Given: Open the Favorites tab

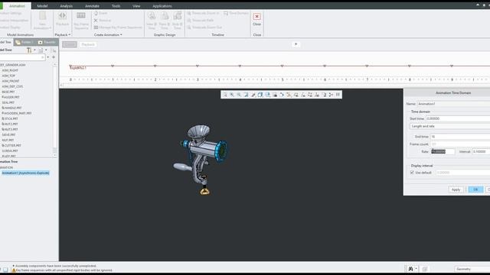Looking at the screenshot, I should (x=47, y=42).
